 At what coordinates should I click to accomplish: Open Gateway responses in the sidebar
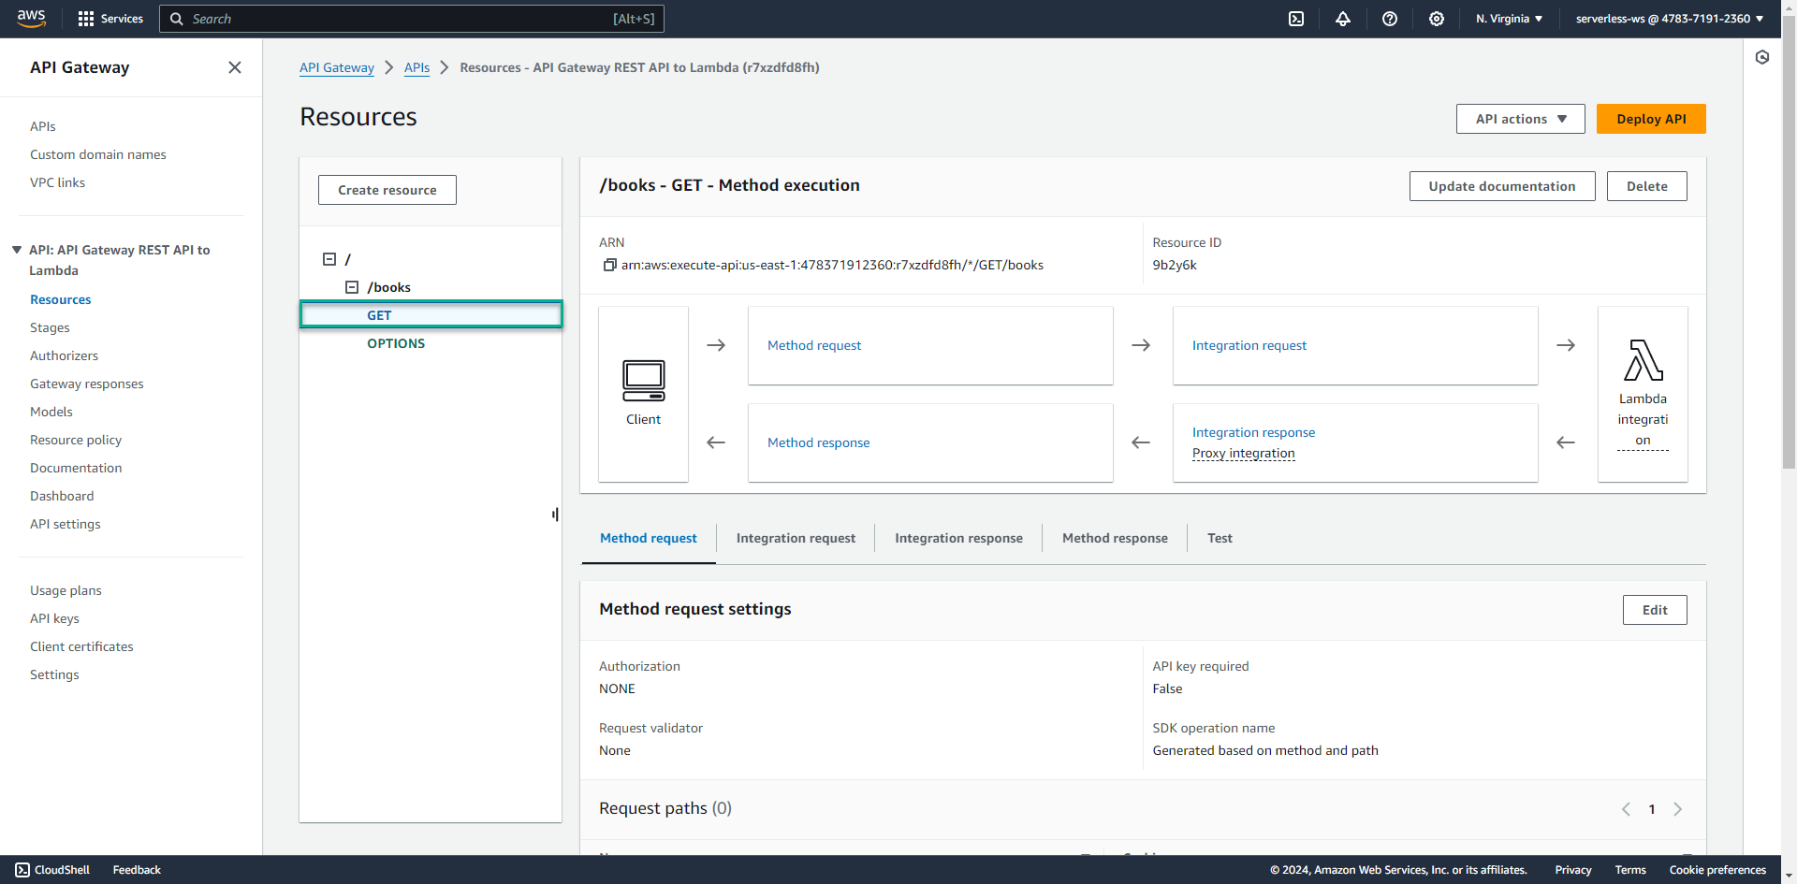[x=87, y=384]
